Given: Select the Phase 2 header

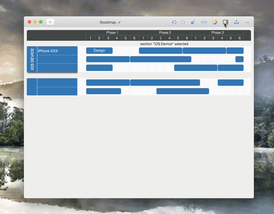Looking at the screenshot, I should click(165, 33).
